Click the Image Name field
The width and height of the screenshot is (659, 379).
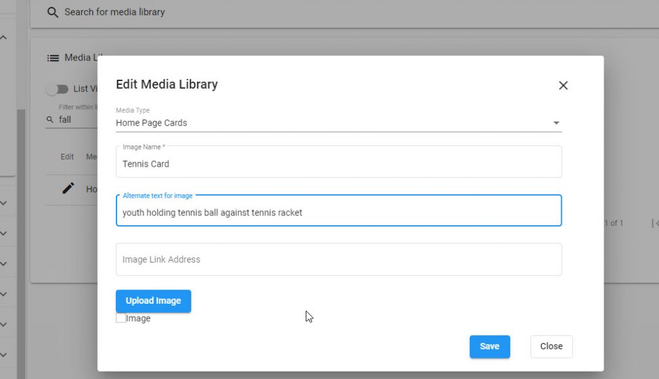(339, 162)
